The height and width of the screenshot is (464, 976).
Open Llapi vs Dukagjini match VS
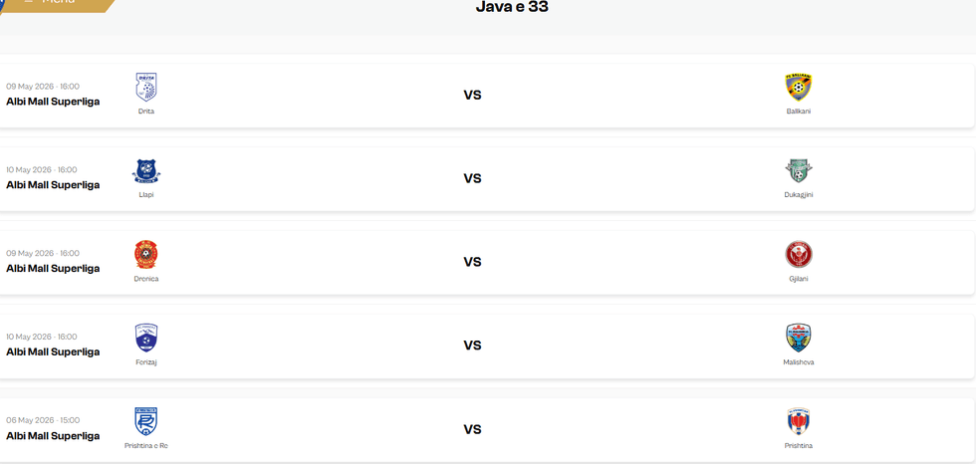coord(472,178)
